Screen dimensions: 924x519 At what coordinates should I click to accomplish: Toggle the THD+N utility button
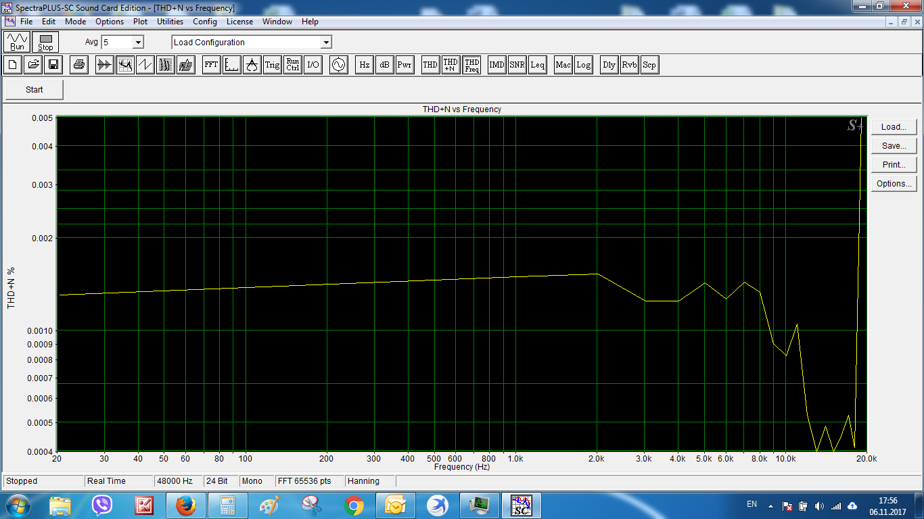(x=451, y=65)
